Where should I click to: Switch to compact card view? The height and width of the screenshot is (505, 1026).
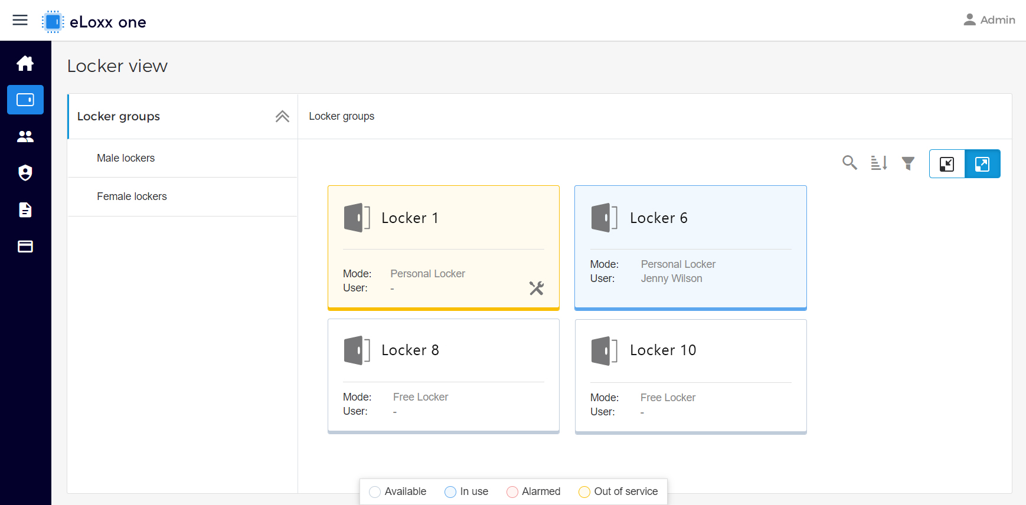(947, 164)
